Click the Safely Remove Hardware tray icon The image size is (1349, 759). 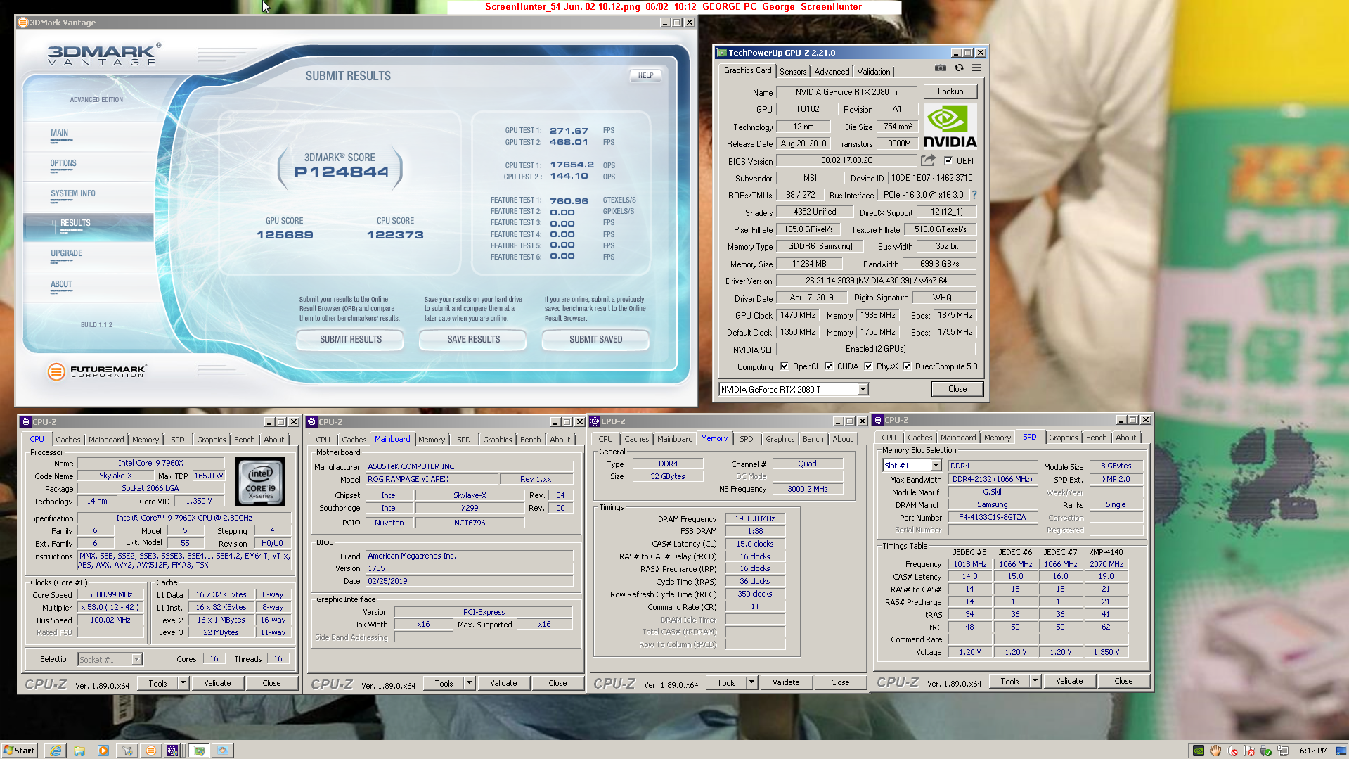click(1266, 751)
